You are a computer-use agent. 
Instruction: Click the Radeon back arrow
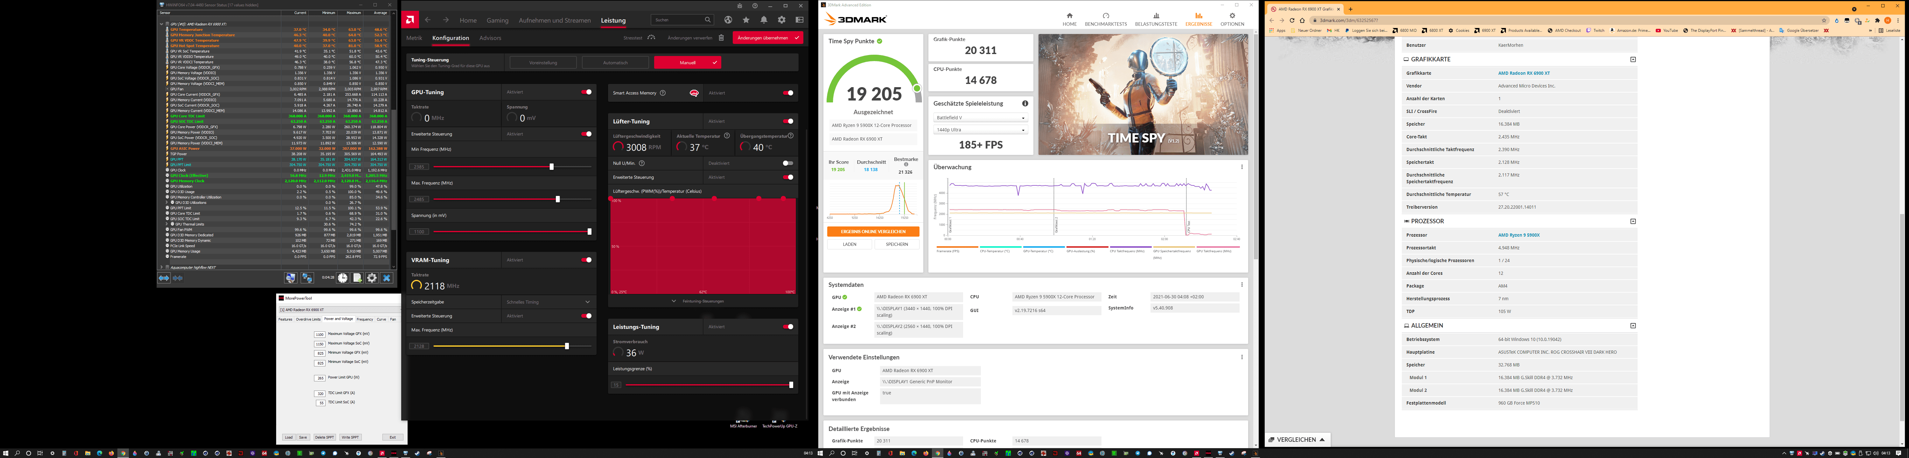pos(428,20)
